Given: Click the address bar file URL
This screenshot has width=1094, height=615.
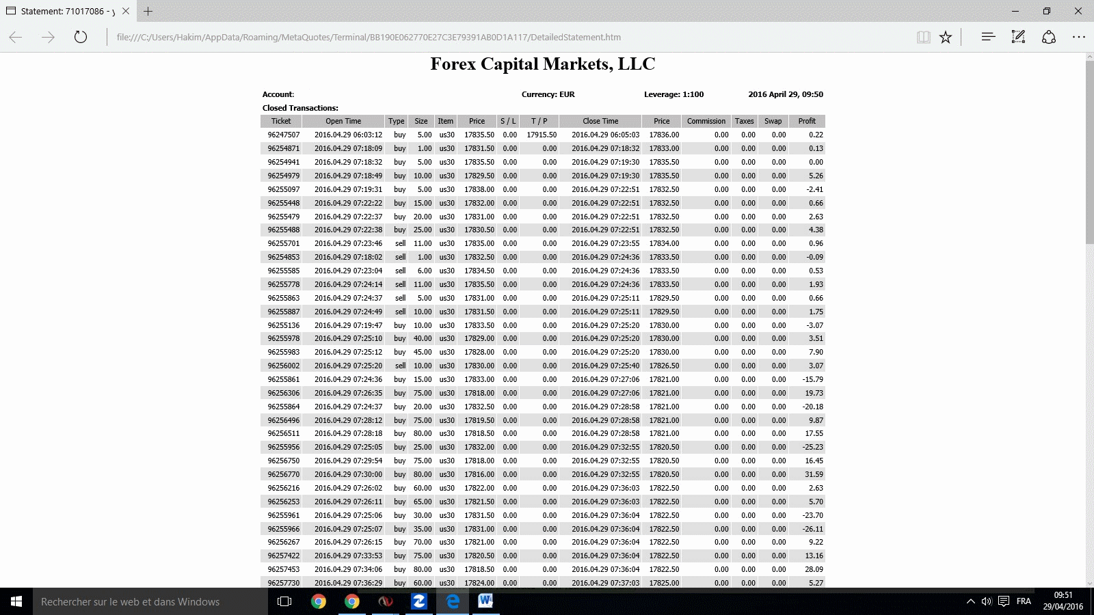Looking at the screenshot, I should click(369, 38).
